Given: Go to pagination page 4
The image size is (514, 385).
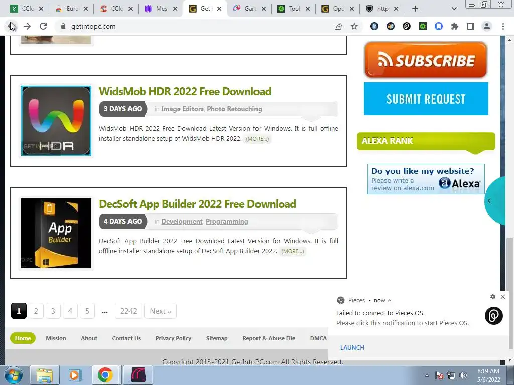Looking at the screenshot, I should [70, 311].
